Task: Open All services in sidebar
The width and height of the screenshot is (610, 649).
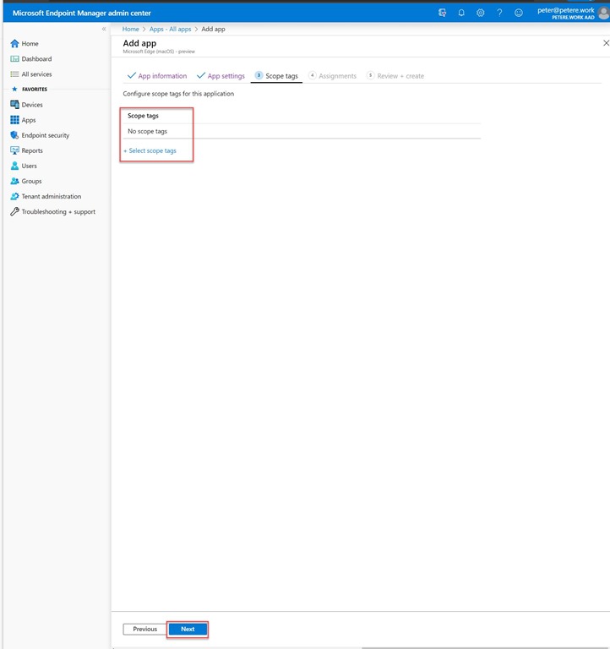Action: coord(36,74)
